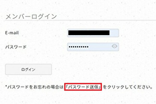Click the お忘れ word in the note
Viewport: 156px width, 104px height.
tap(38, 87)
